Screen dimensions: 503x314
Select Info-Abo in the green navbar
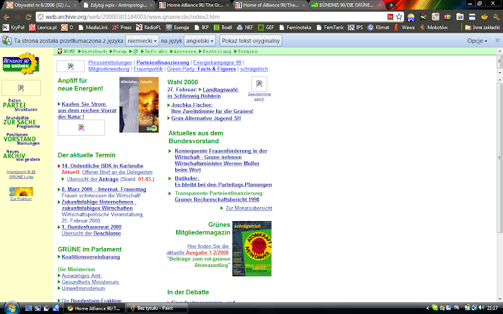coord(155,51)
